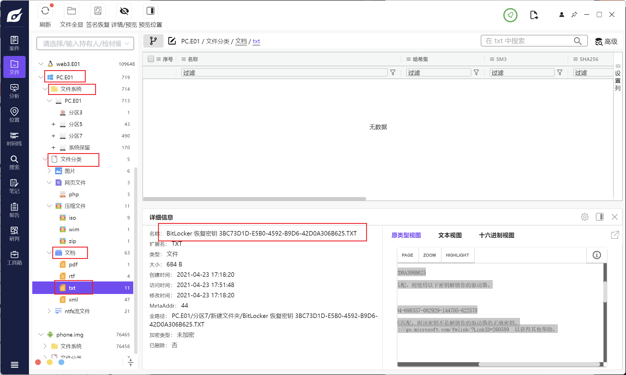
Task: Expand the 分区7 tree node
Action: click(x=53, y=136)
